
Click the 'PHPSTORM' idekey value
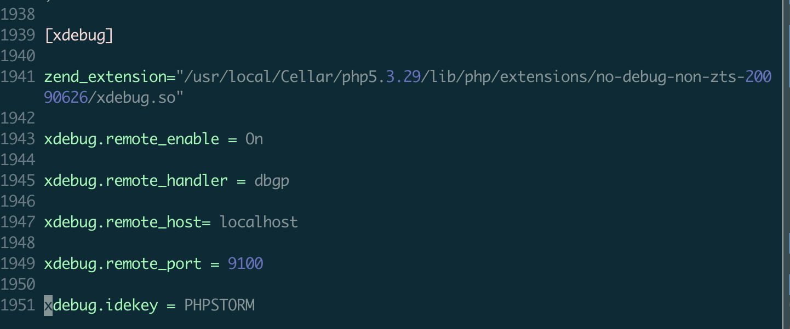pos(219,305)
